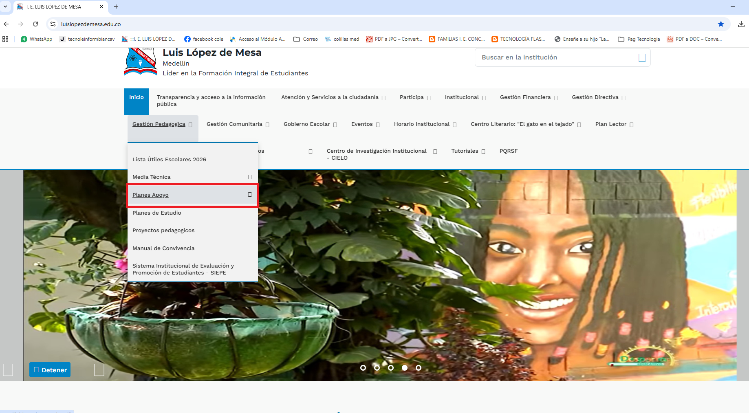Open the browser downloads icon
This screenshot has width=749, height=413.
coord(741,24)
